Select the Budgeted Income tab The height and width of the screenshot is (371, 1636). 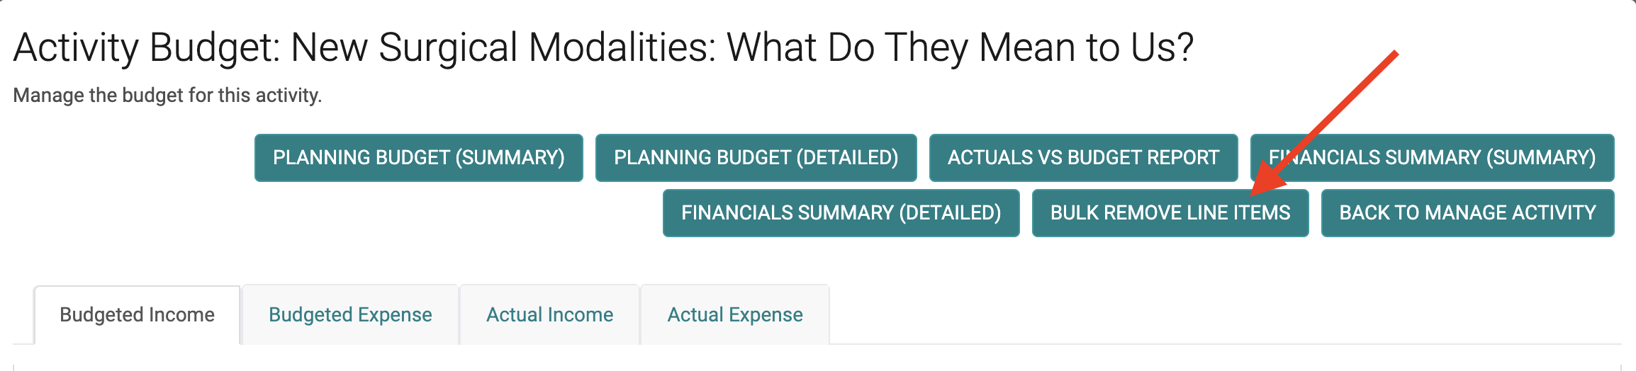point(137,314)
